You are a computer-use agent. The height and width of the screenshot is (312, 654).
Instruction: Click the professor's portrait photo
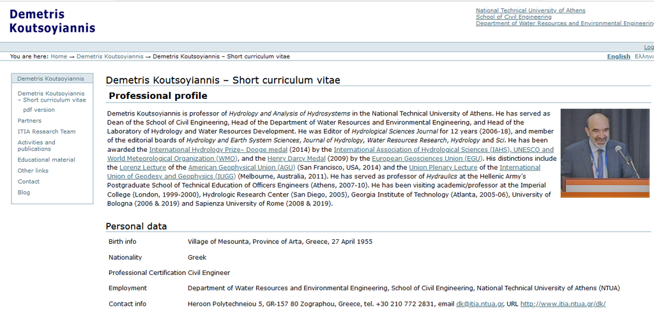point(605,153)
